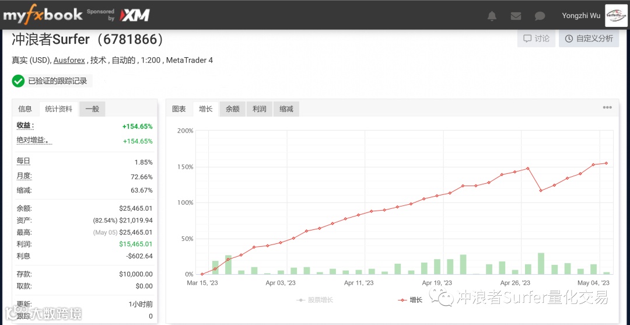Click the Apr 03, '23 axis label

(281, 283)
